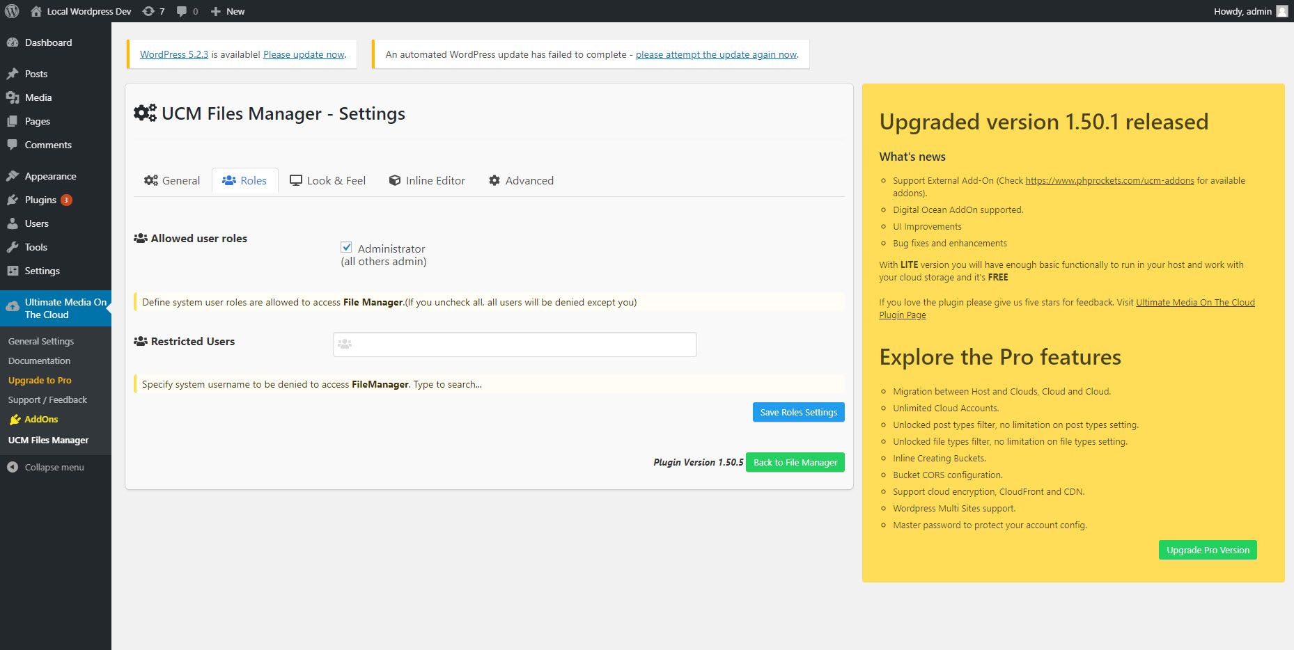Click the Administrator role label
The image size is (1294, 650).
tap(391, 248)
